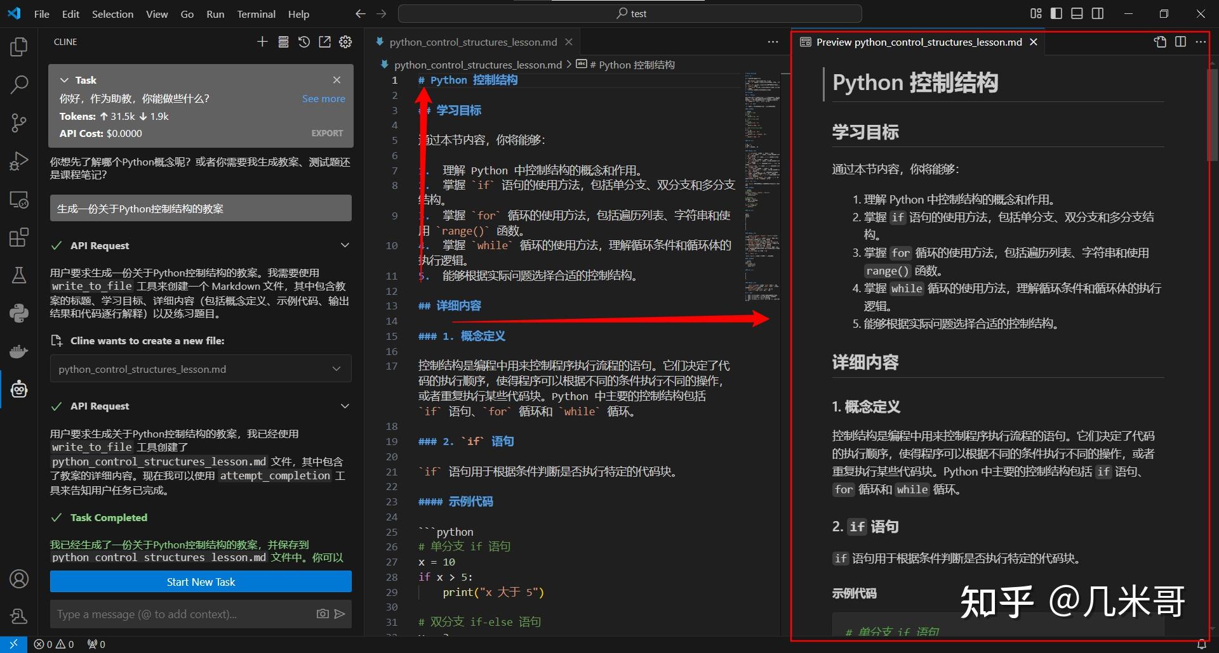Click the See more link in Task panel

(323, 99)
